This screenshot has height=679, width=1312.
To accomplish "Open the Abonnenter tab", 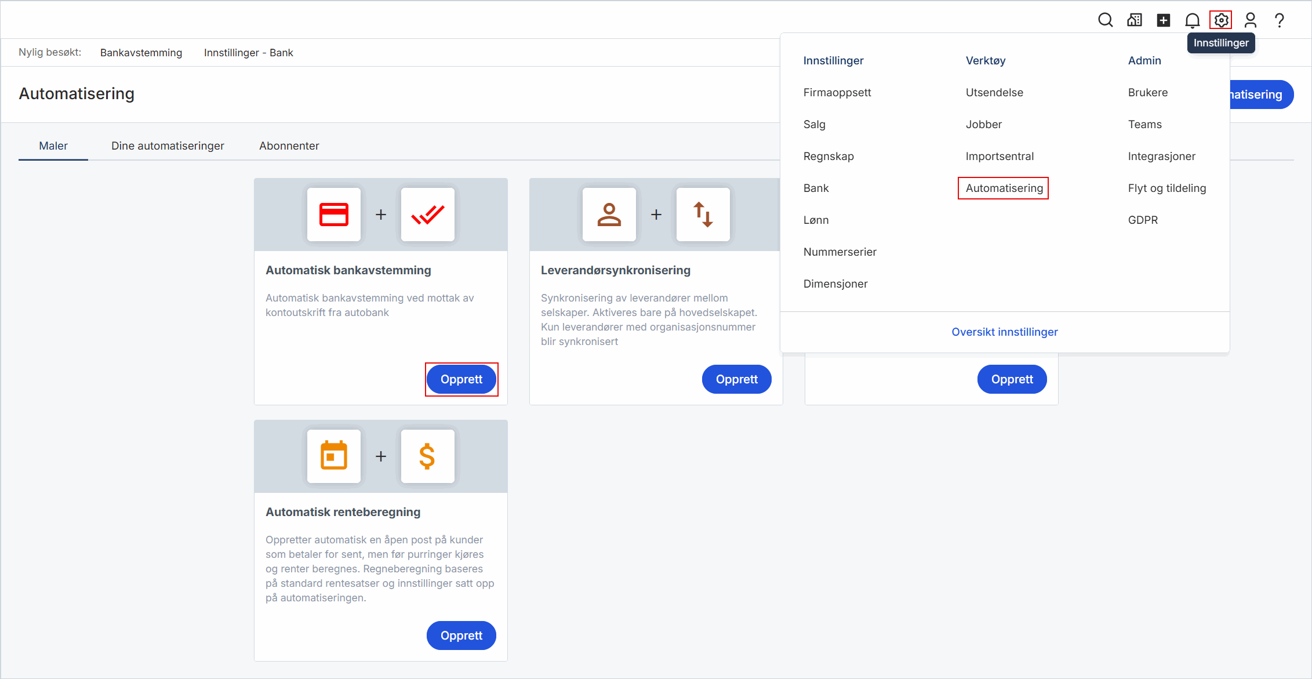I will tap(289, 146).
